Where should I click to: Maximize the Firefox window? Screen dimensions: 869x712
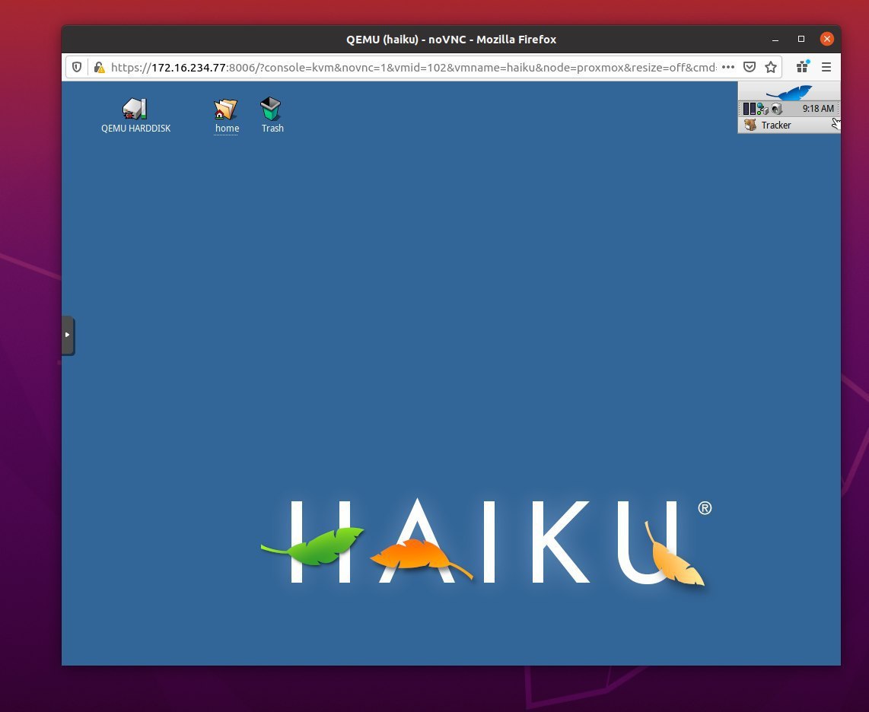click(x=801, y=39)
